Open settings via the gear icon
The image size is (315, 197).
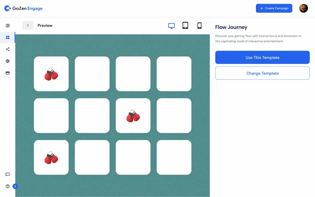[7, 61]
